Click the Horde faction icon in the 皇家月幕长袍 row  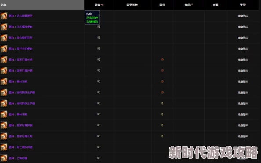[x=162, y=59]
